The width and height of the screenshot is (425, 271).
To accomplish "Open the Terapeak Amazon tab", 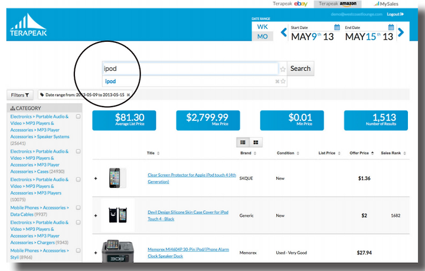I will 338,4.
